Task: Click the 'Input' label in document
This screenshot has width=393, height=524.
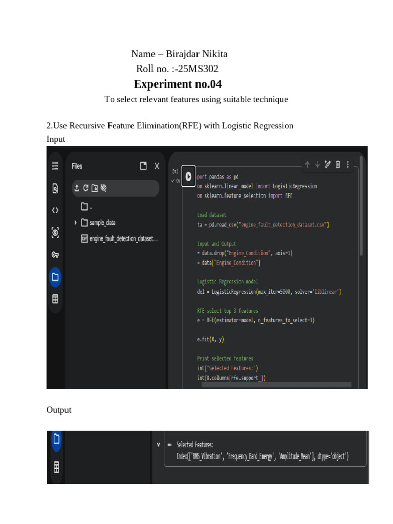Action: pos(56,139)
